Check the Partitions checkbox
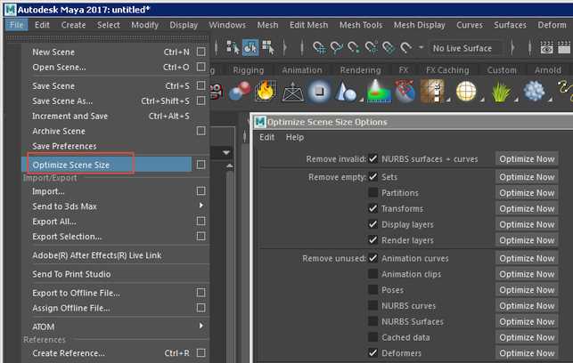The width and height of the screenshot is (573, 363). pos(372,193)
